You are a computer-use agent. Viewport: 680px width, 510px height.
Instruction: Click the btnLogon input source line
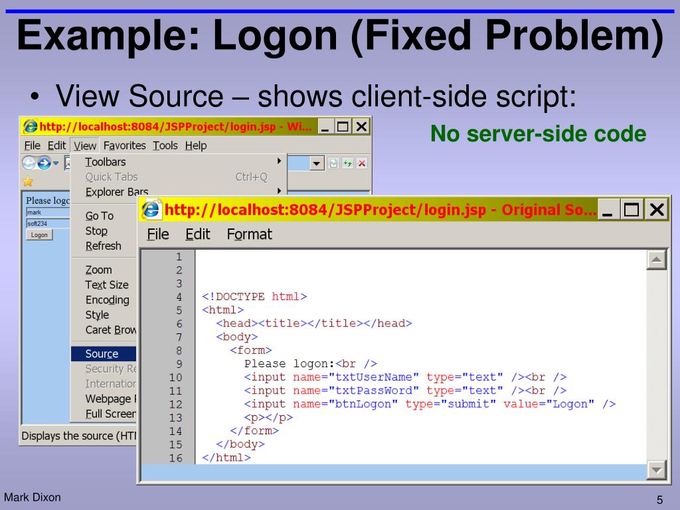[430, 404]
